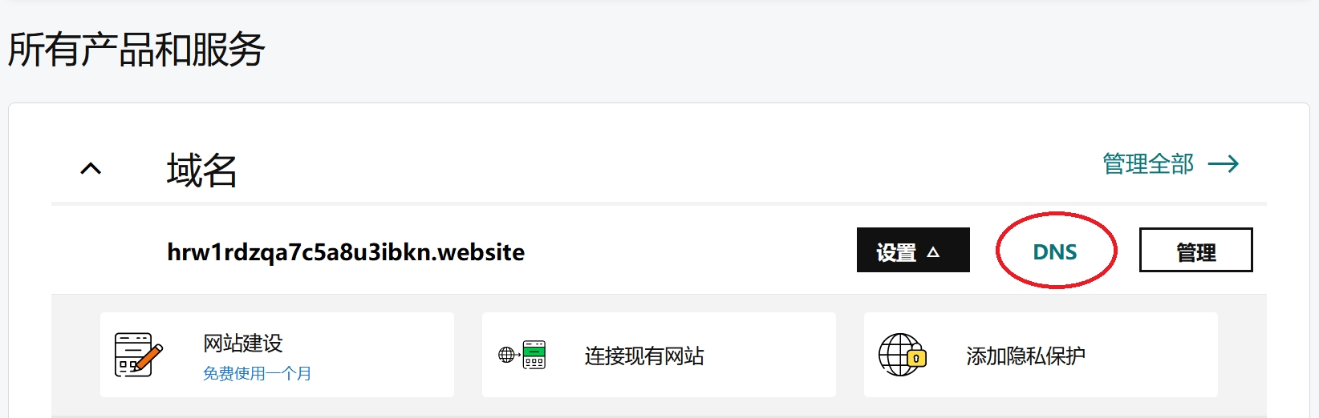Click the triangle arrow inside 设置 button
Screen dimensions: 1319x418
(933, 252)
